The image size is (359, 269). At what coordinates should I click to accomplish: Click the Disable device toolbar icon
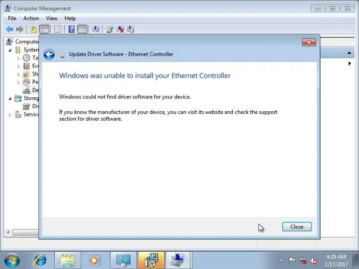click(x=131, y=29)
